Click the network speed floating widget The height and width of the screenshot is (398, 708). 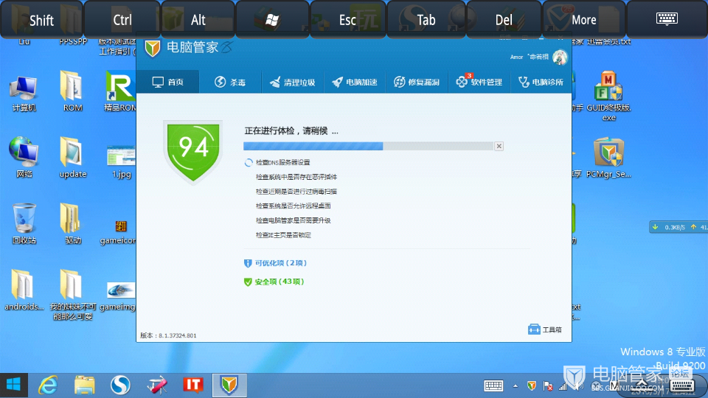point(678,227)
